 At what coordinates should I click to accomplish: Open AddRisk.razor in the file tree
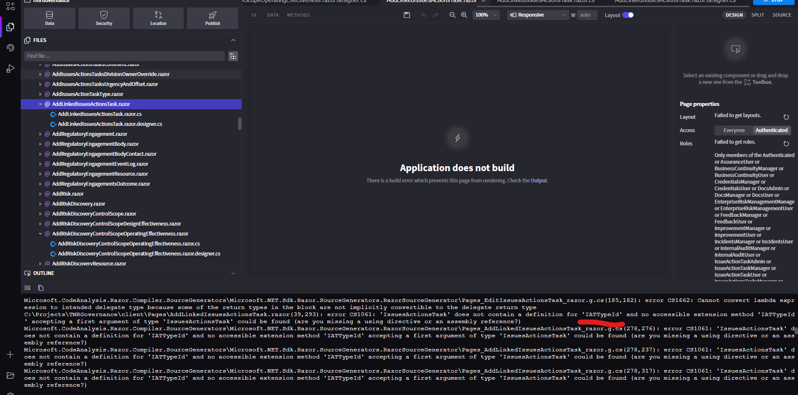[68, 194]
